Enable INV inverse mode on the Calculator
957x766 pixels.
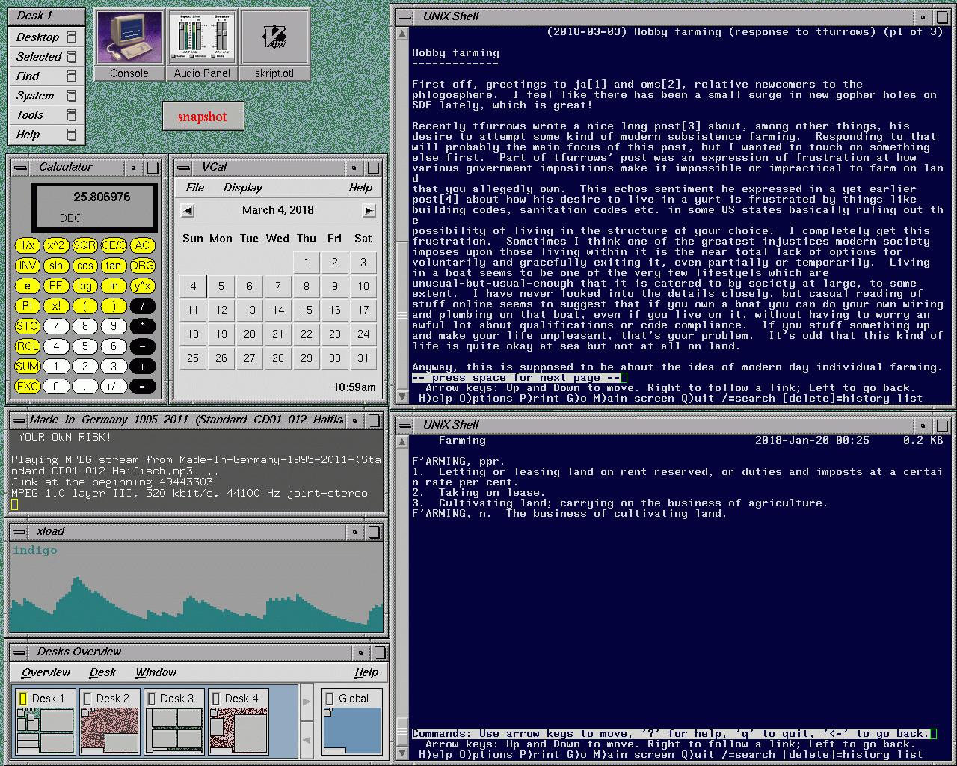[27, 266]
